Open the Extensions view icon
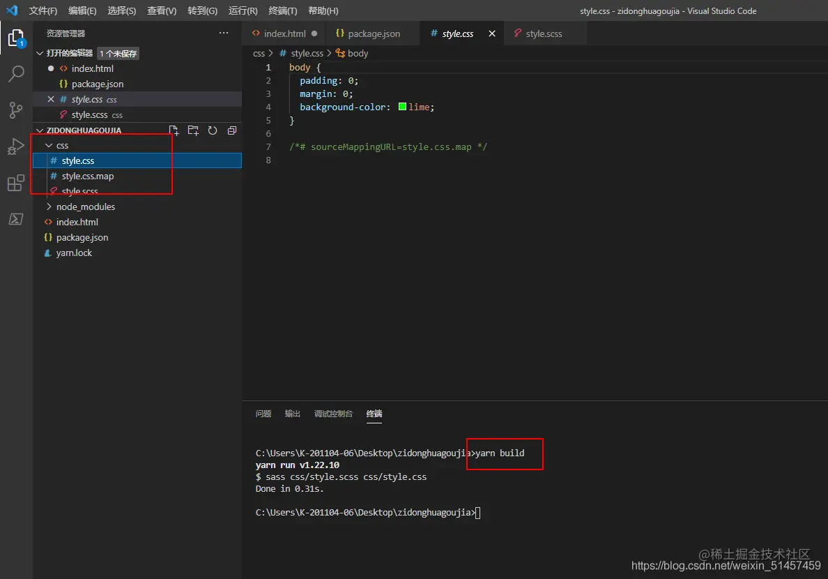The image size is (828, 579). coord(16,183)
